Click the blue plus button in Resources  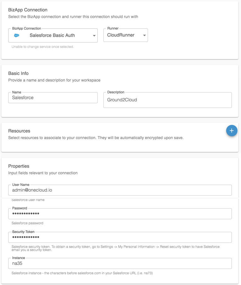pos(232,131)
